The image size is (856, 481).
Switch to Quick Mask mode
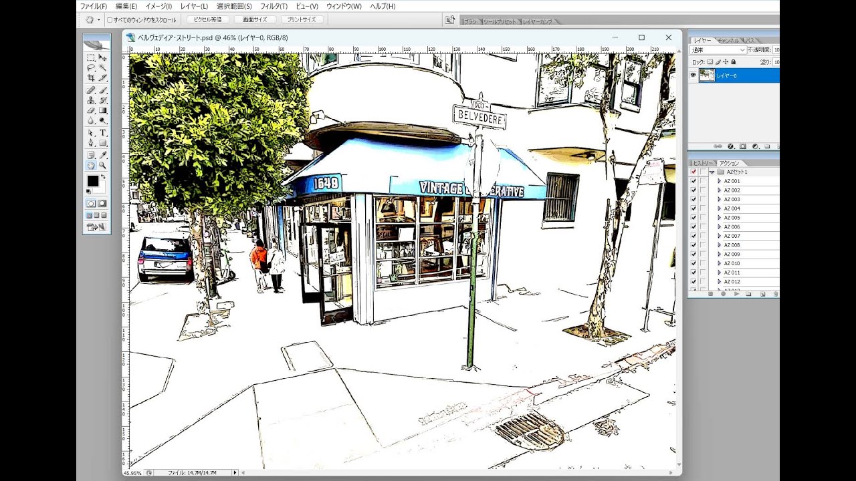point(103,203)
